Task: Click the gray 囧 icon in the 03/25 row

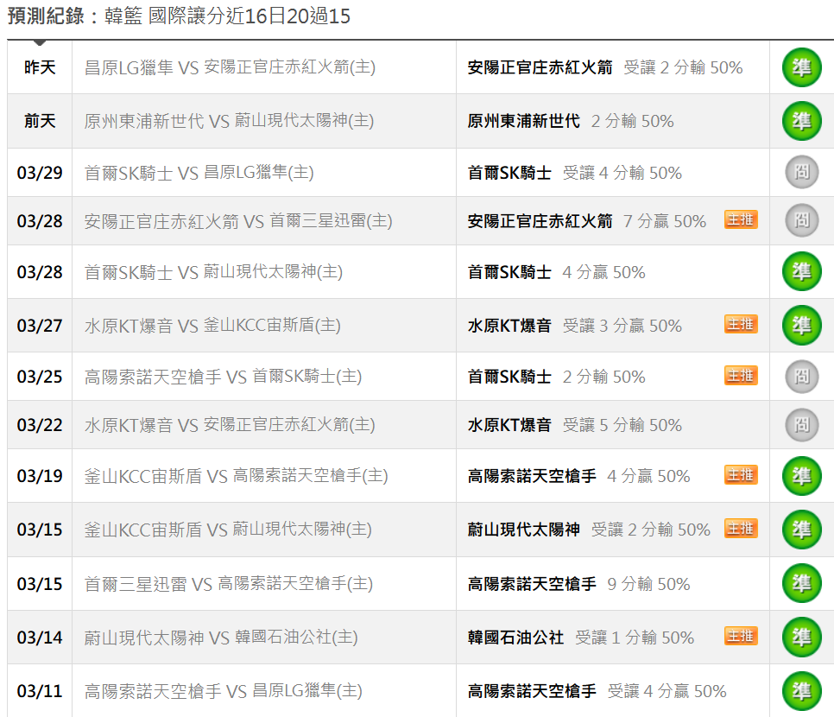Action: pyautogui.click(x=801, y=377)
